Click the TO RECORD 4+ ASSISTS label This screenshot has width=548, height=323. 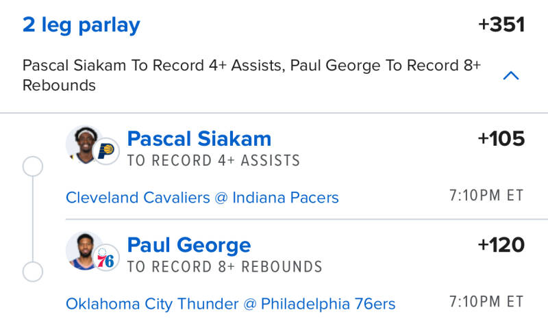[214, 161]
